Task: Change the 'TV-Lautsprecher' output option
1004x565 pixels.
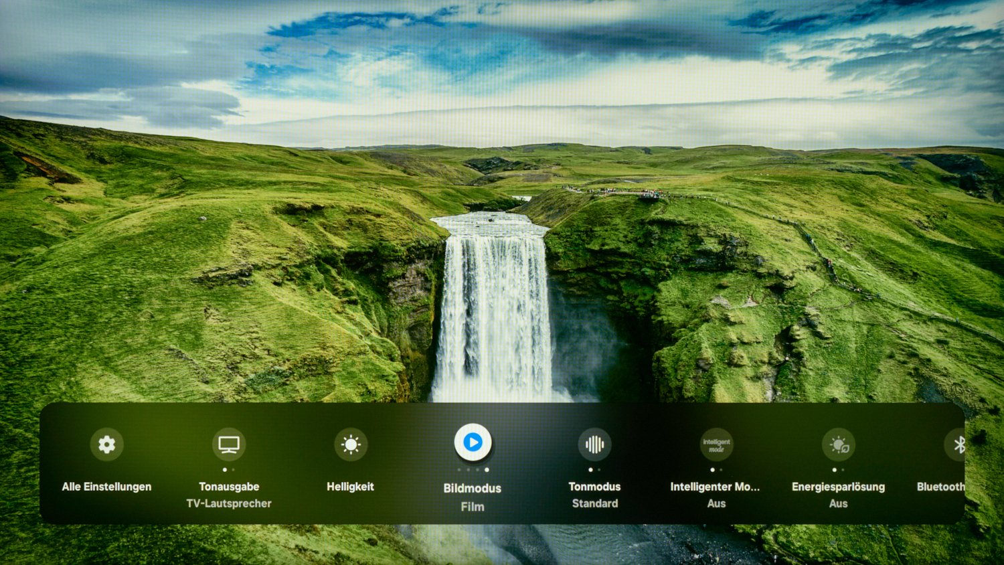Action: [229, 503]
